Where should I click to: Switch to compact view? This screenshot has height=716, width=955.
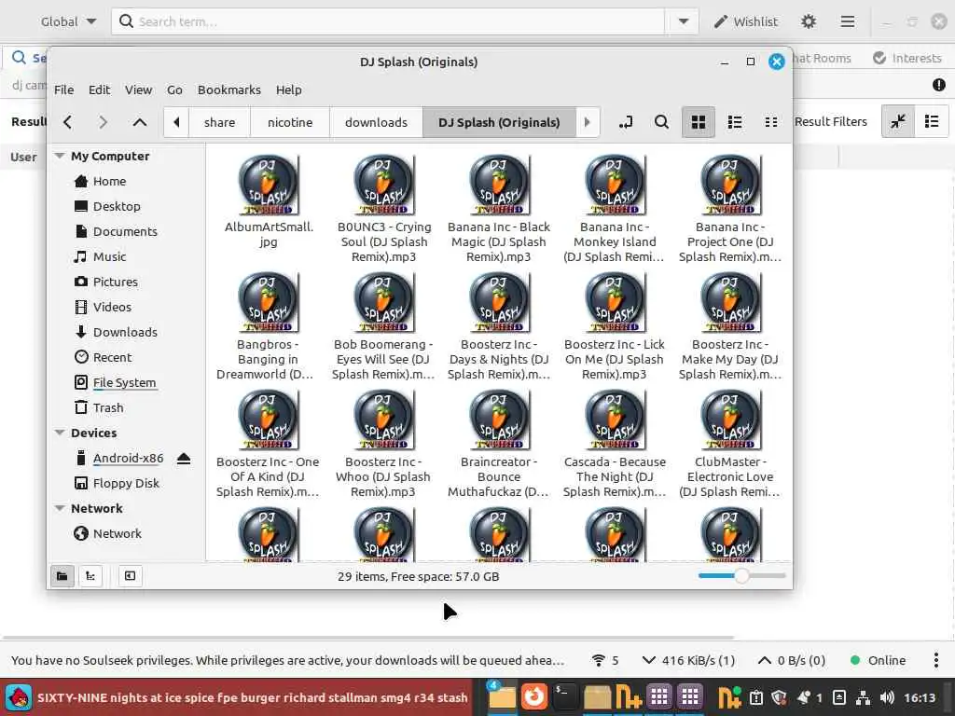pyautogui.click(x=771, y=122)
